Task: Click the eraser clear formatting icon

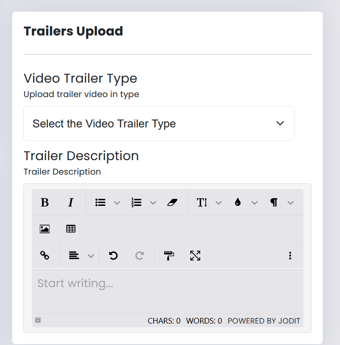Action: coord(172,203)
